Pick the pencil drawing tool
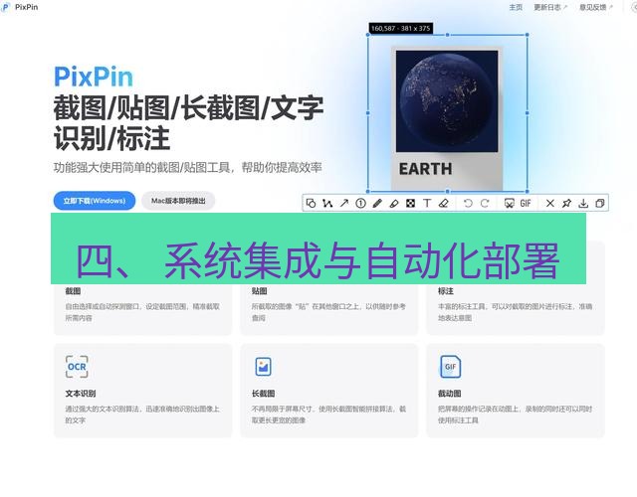The height and width of the screenshot is (497, 637). 377,203
